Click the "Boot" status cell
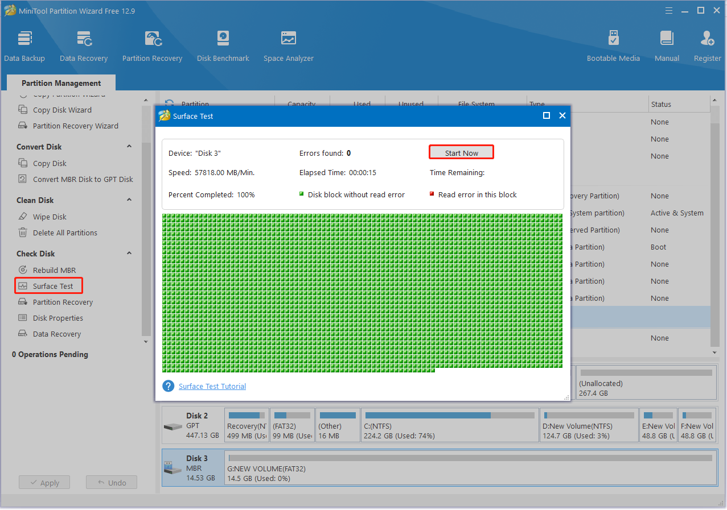727x510 pixels. 658,247
